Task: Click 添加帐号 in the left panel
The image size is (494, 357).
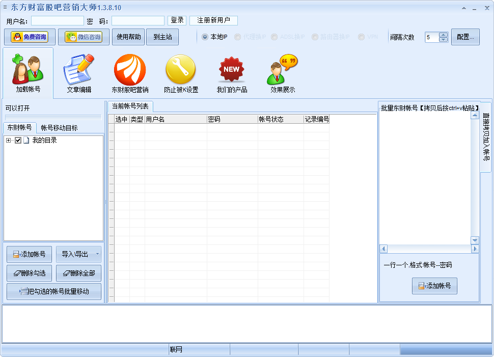Action: pos(30,254)
